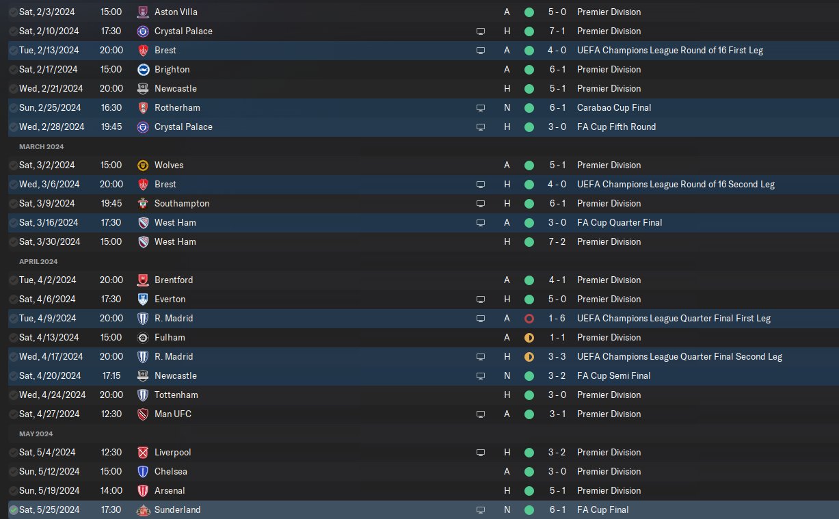Viewport: 839px width, 519px height.
Task: Toggle the check circle on the Sunderland FA Cup Final row
Action: (13, 509)
